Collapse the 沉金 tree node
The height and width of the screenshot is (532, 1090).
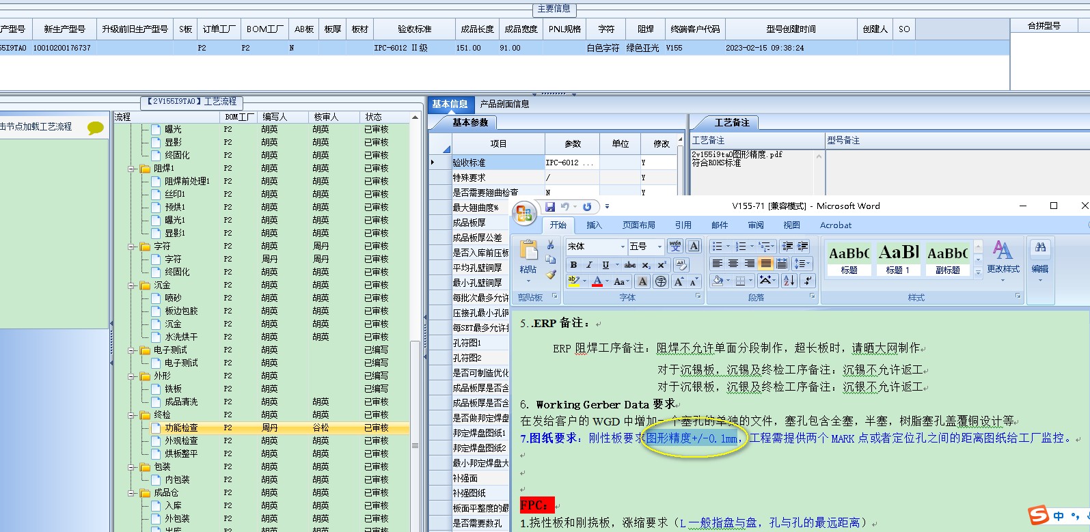(131, 285)
